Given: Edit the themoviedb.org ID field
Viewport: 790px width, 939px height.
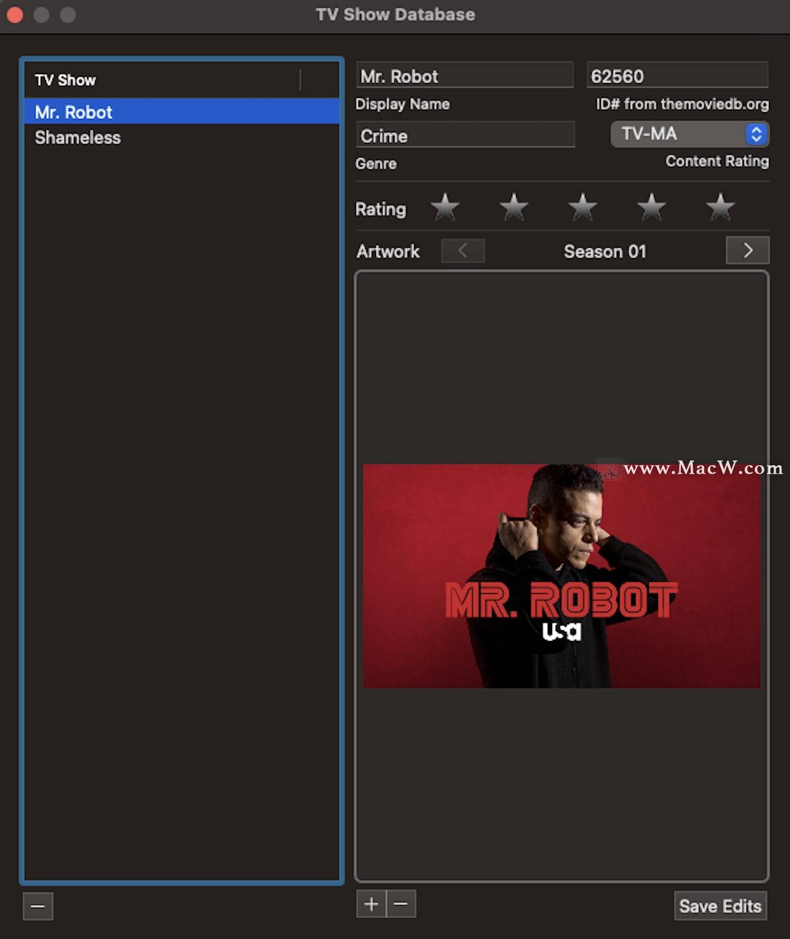Looking at the screenshot, I should pyautogui.click(x=677, y=76).
